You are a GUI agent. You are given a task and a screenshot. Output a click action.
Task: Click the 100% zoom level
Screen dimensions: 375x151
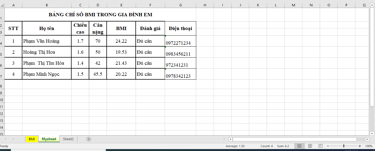pos(369,146)
